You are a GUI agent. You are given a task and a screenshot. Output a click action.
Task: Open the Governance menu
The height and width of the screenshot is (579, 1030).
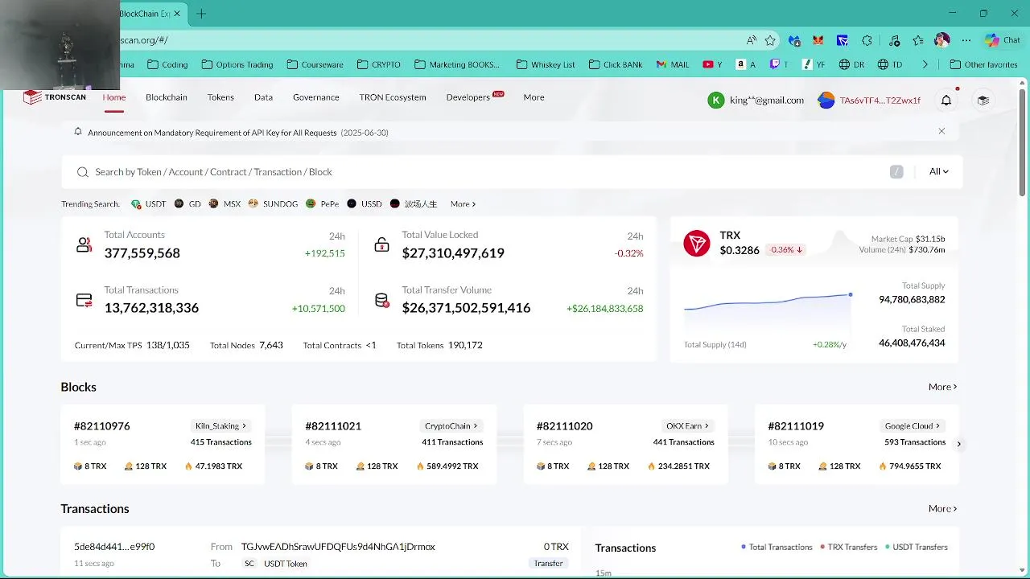(x=315, y=97)
